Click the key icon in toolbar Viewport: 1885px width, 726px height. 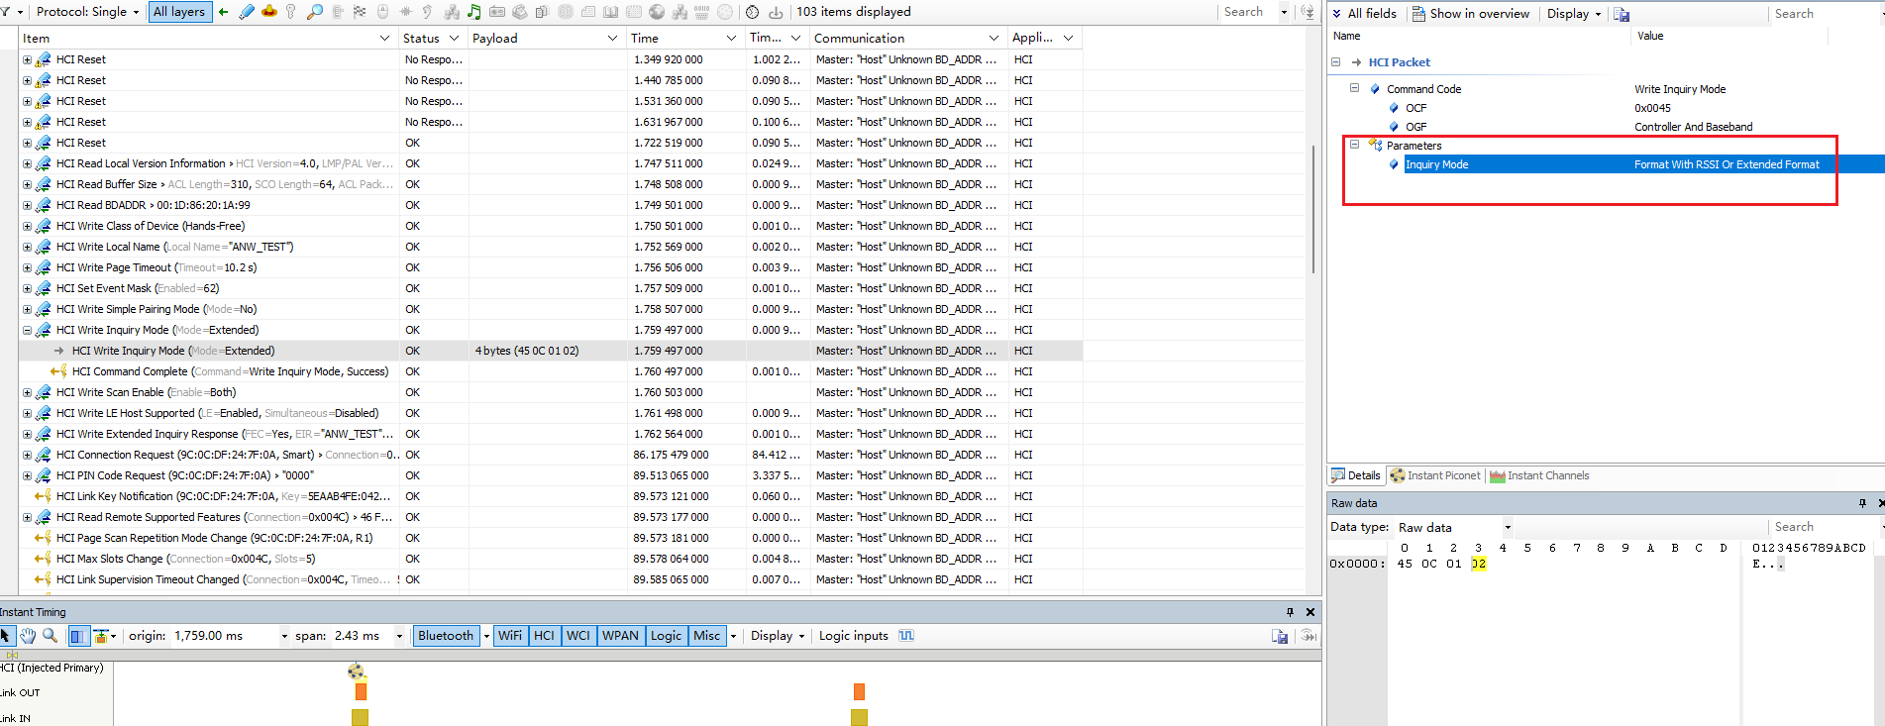pyautogui.click(x=290, y=12)
